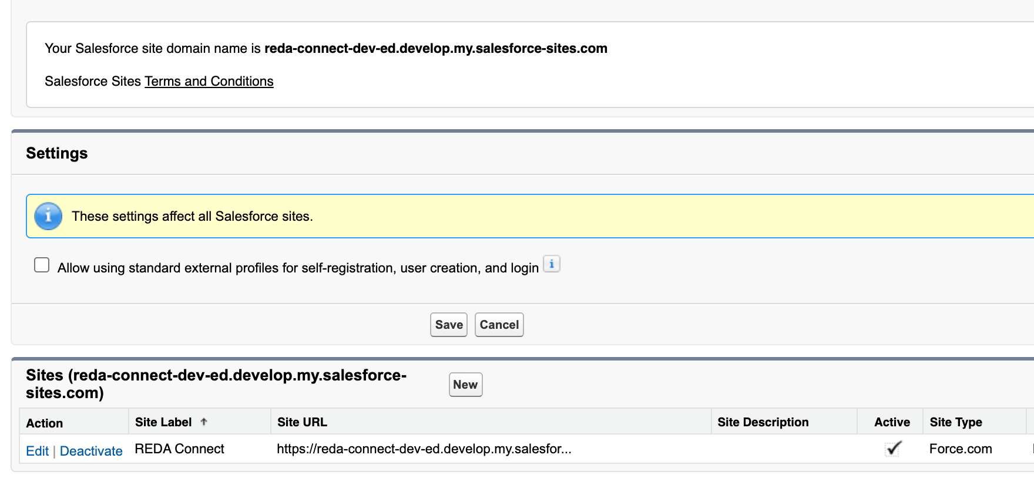The image size is (1034, 485).
Task: Enable standard external profiles checkbox
Action: click(x=42, y=265)
